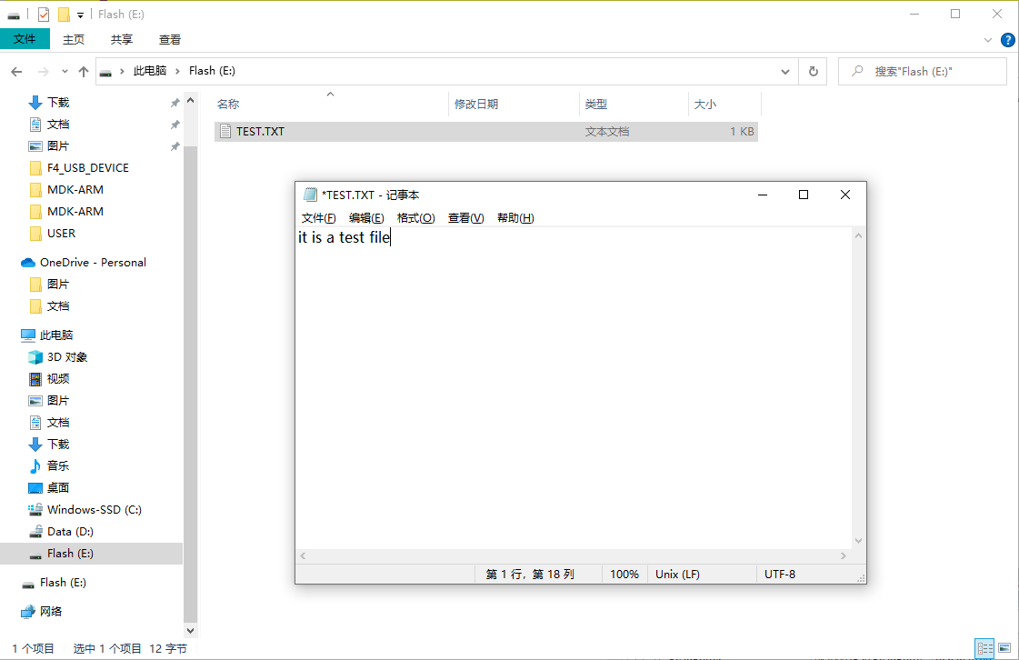Sort files by the 类型 column header
Viewport: 1019px width, 660px height.
[x=634, y=104]
